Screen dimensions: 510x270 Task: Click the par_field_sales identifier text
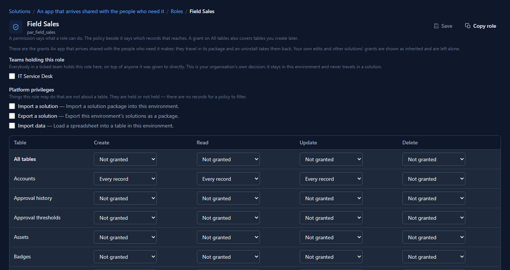click(41, 32)
